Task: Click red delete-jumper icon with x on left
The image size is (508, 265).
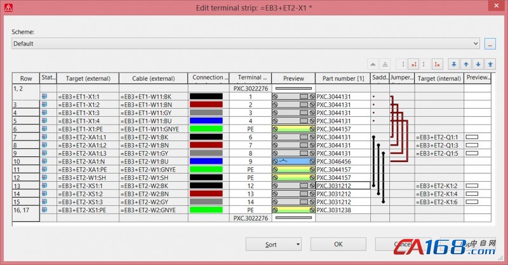Action: [x=414, y=64]
